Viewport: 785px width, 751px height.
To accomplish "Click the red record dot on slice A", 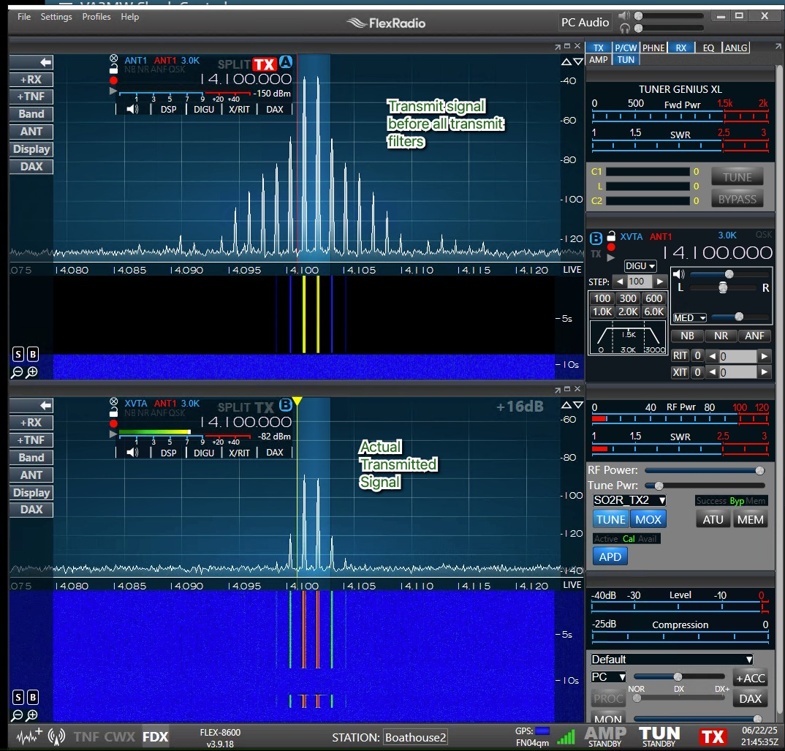I will 113,80.
